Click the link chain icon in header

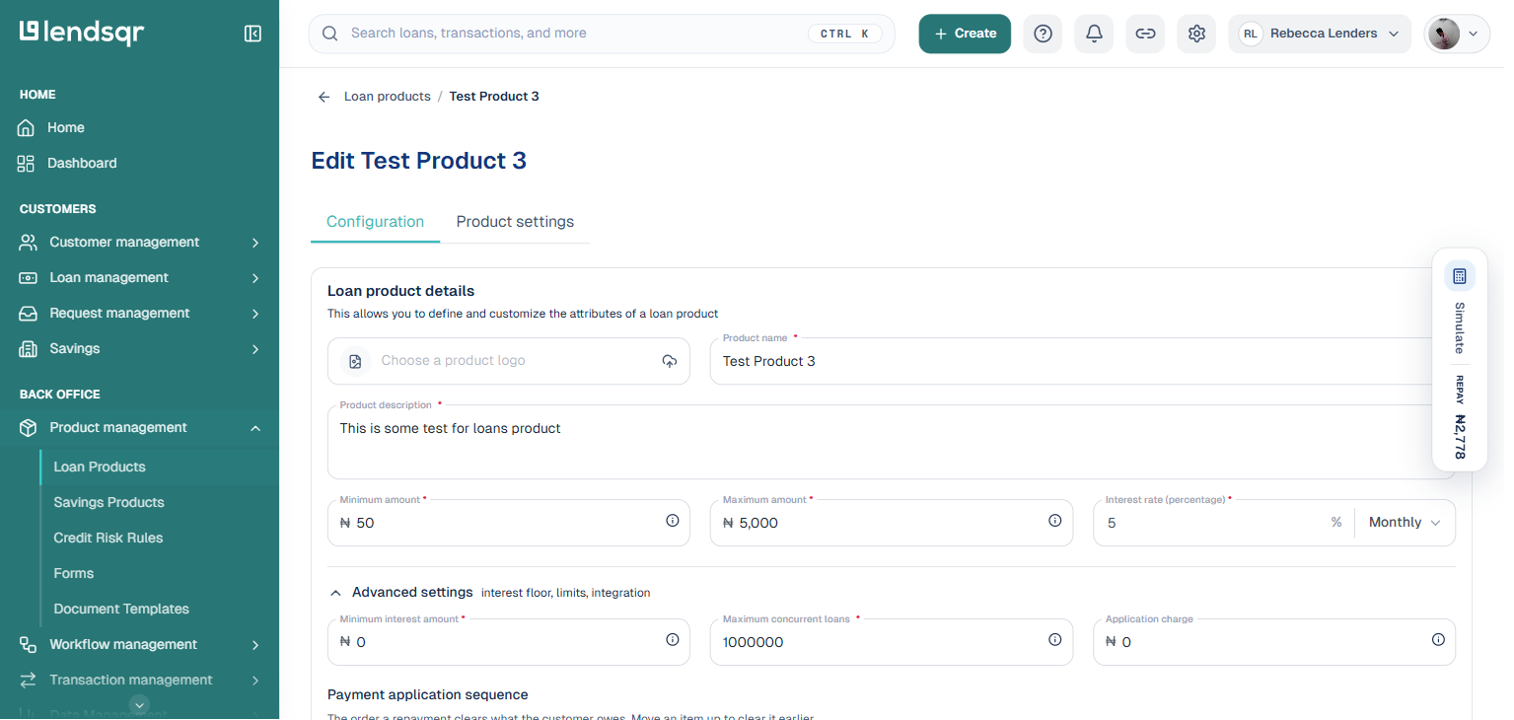tap(1145, 34)
